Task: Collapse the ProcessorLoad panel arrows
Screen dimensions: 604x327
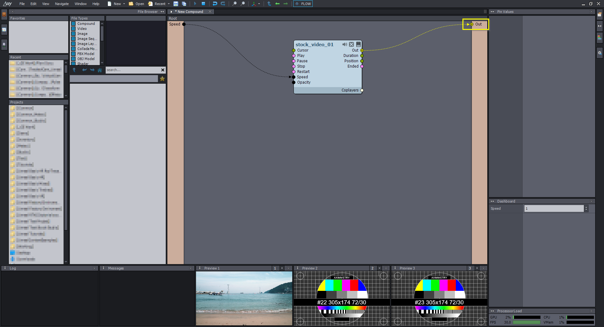Action: pyautogui.click(x=492, y=311)
